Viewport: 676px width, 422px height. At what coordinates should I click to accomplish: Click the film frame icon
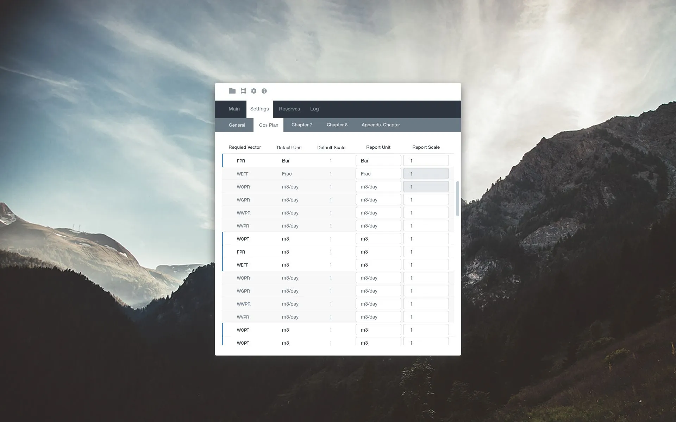[243, 91]
